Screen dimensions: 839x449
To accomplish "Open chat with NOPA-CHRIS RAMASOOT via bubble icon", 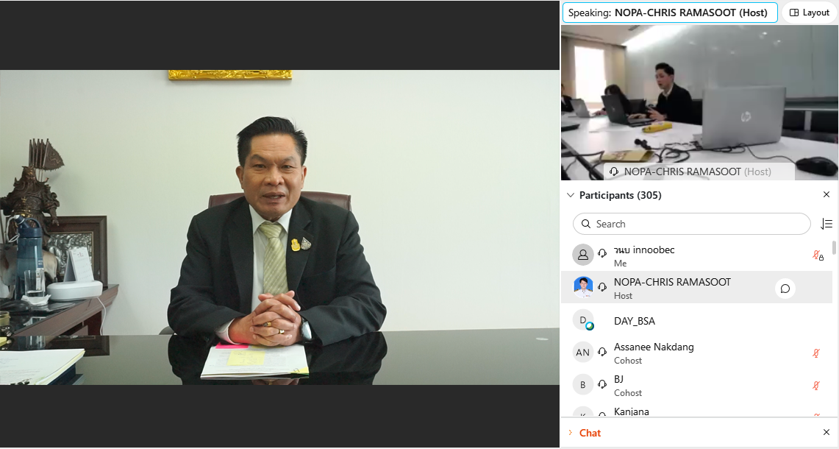I will coord(785,289).
